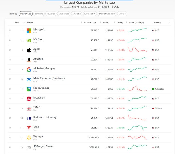This screenshot has width=175, height=154.
Task: Open the Broadcom company link
Action: [x=39, y=97]
